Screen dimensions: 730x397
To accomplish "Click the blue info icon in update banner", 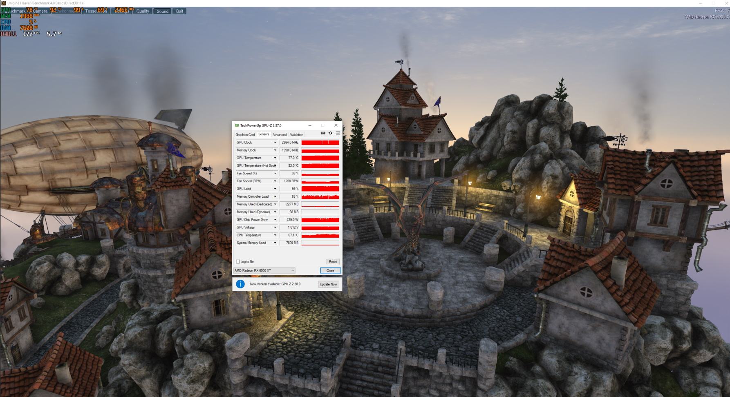I will [x=240, y=284].
